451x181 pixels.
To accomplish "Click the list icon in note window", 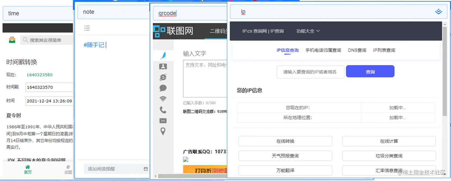I will coord(87,28).
